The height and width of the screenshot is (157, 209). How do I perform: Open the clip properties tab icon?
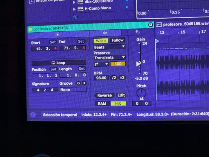[57, 34]
